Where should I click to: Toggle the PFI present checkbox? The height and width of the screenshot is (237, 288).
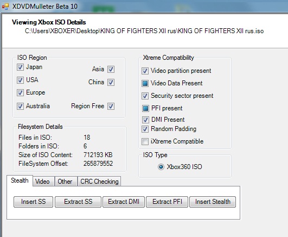(x=145, y=109)
